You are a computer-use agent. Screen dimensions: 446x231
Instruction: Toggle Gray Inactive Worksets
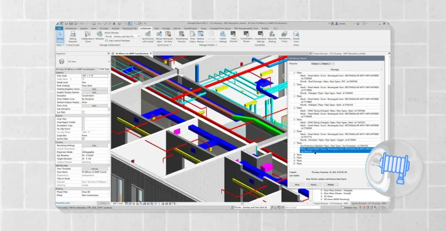118,40
